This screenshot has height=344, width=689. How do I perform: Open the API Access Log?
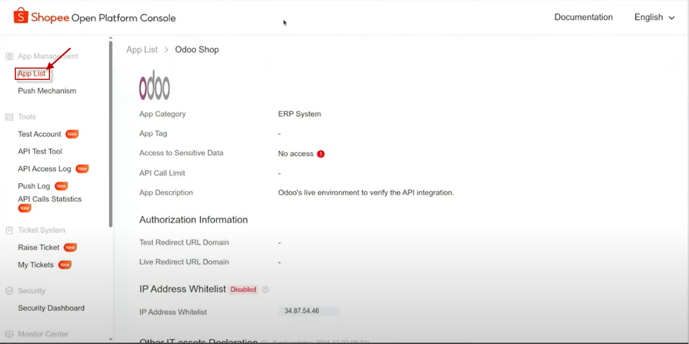[x=44, y=169]
